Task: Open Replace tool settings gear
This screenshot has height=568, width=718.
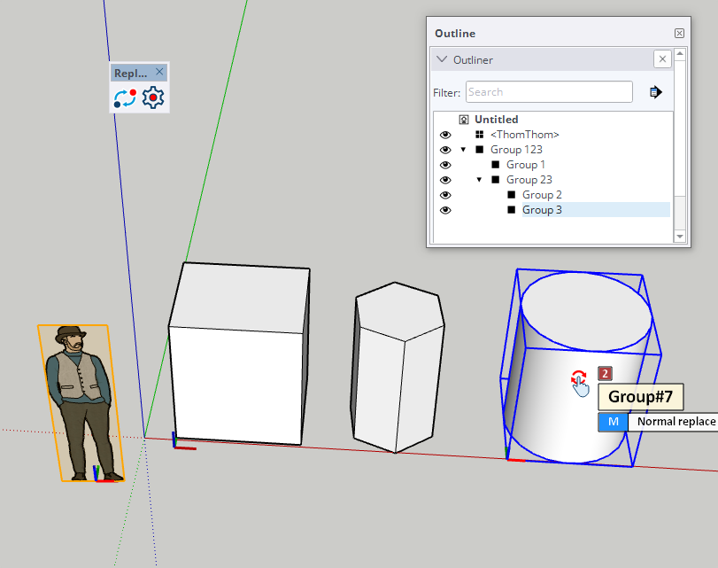Action: click(x=154, y=97)
